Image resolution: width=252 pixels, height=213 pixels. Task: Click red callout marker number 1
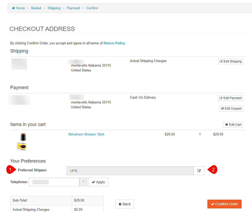point(10,170)
